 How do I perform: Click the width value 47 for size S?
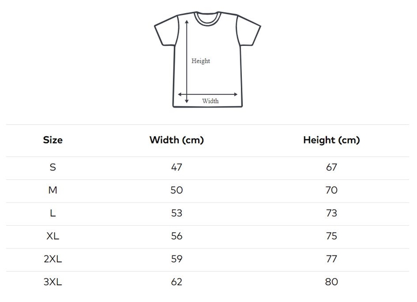point(176,167)
